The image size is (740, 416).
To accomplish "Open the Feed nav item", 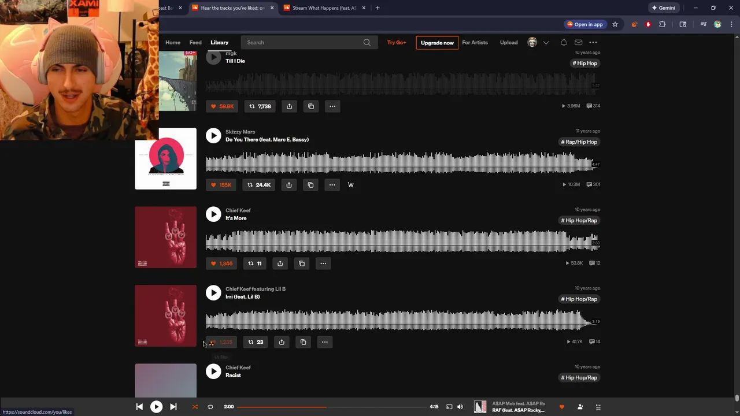I will [195, 42].
